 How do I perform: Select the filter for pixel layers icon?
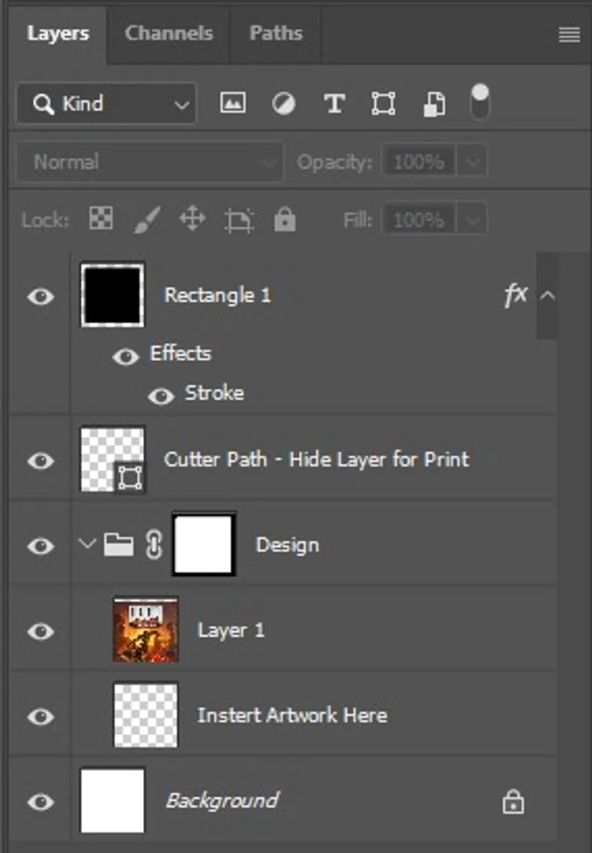pyautogui.click(x=232, y=103)
